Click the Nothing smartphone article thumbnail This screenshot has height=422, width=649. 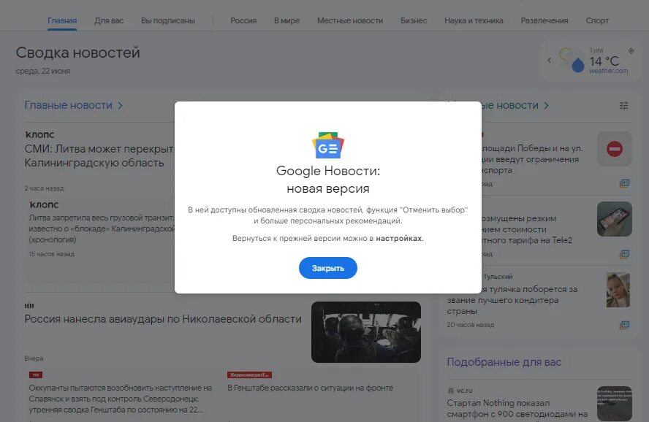614,404
